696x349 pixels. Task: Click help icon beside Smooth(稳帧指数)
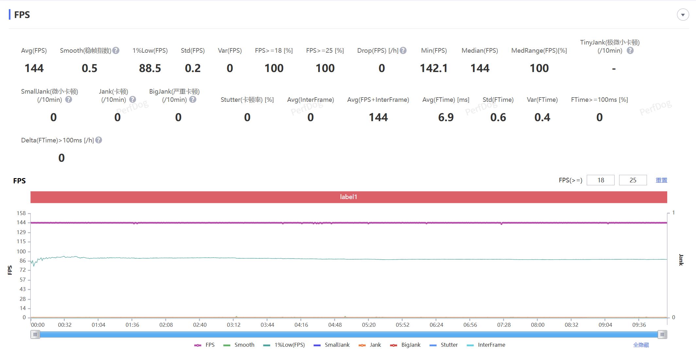(x=116, y=50)
